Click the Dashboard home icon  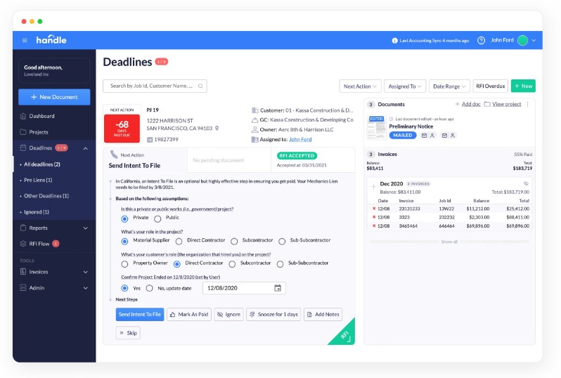tap(23, 116)
